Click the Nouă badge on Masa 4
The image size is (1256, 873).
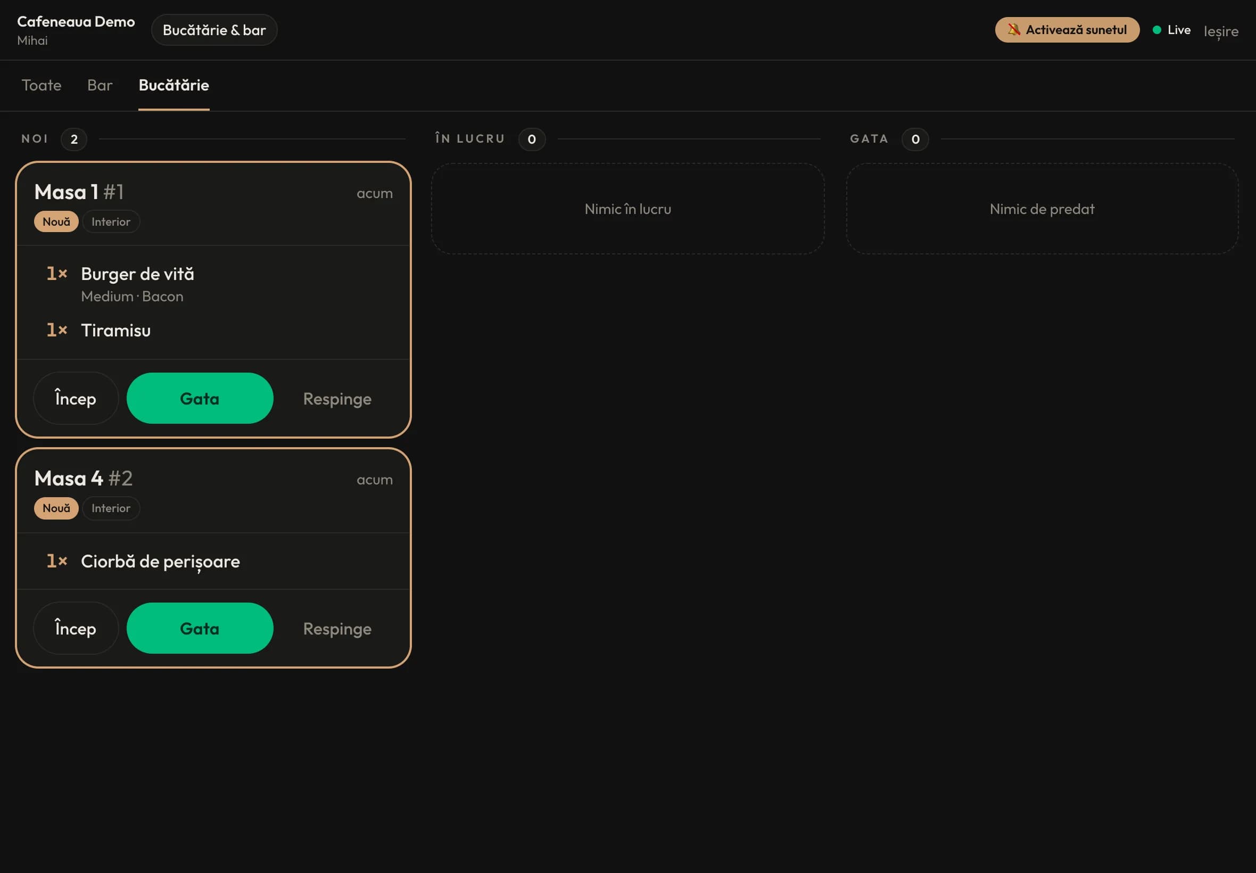point(56,508)
